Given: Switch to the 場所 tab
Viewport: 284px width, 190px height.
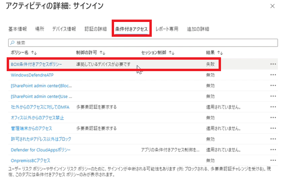Looking at the screenshot, I should pyautogui.click(x=40, y=29).
